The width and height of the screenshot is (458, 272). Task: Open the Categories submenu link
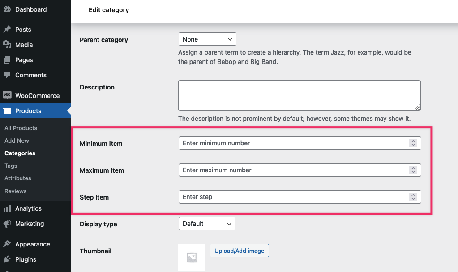click(x=20, y=153)
